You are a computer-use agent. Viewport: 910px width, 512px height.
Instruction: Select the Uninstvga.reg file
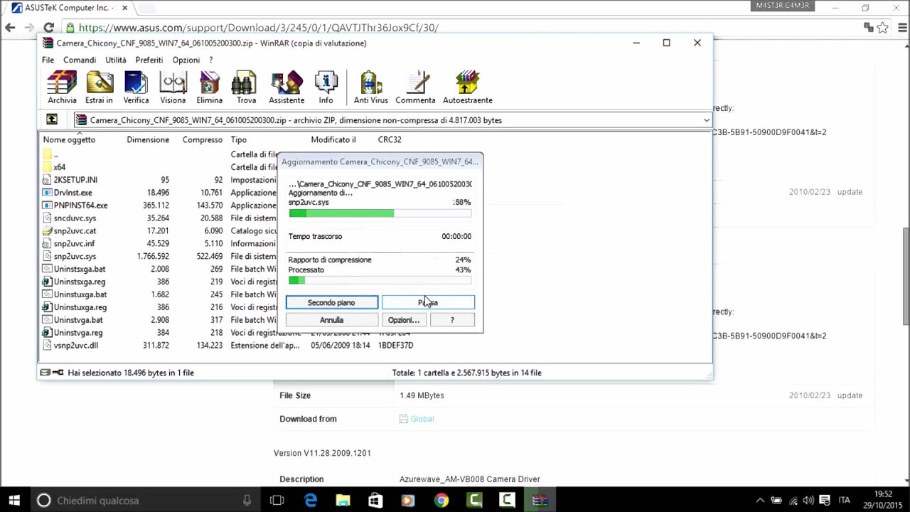[78, 333]
